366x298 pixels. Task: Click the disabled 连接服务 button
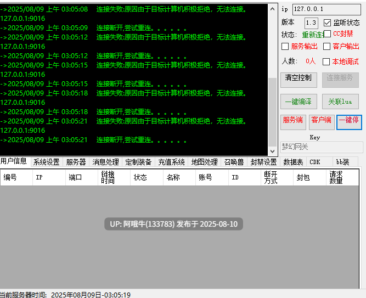[340, 80]
